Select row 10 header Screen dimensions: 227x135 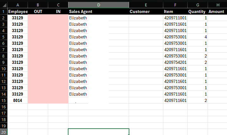coord(3,69)
